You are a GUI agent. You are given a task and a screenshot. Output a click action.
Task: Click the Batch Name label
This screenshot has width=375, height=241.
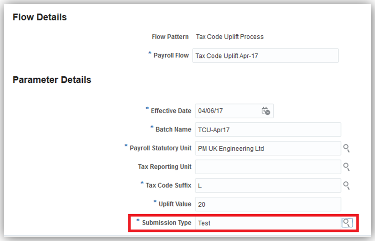click(x=173, y=129)
